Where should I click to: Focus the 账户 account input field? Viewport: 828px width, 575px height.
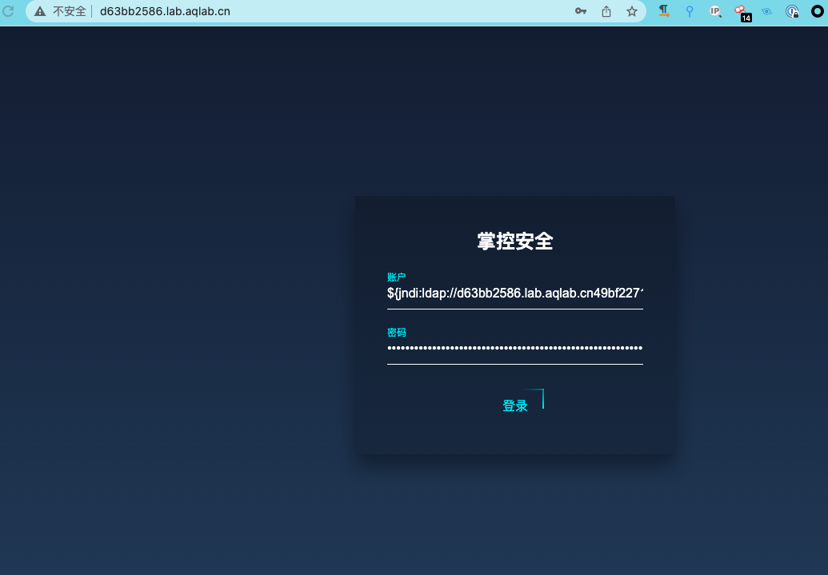coord(514,293)
